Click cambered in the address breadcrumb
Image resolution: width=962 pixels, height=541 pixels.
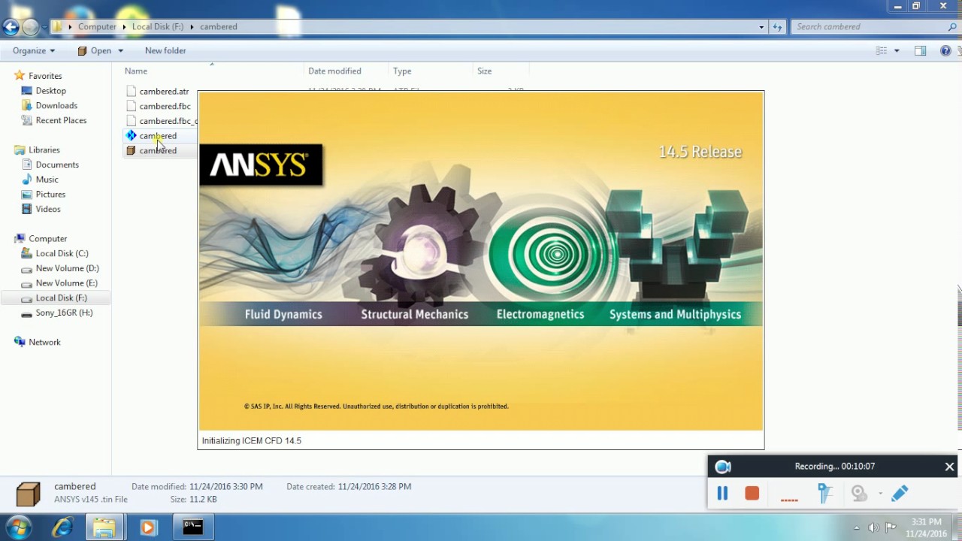[x=219, y=27]
